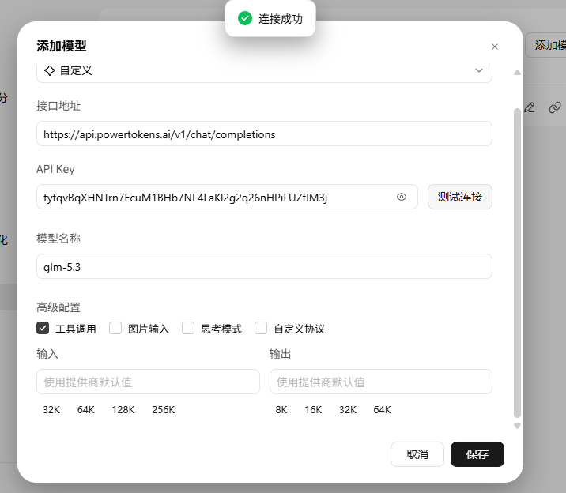The height and width of the screenshot is (493, 566).
Task: Select the 16K output preset
Action: [313, 410]
